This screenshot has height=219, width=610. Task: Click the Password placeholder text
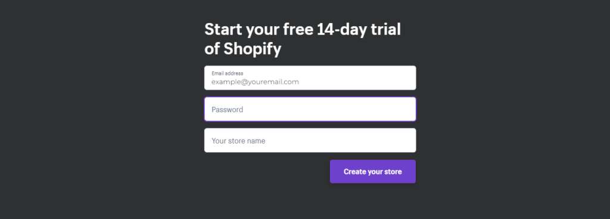coord(227,110)
